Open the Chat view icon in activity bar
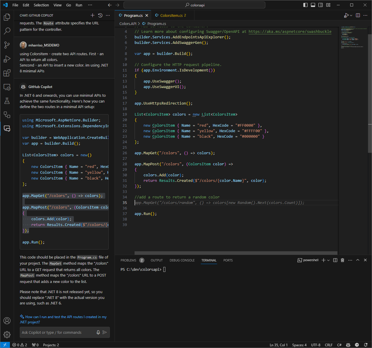This screenshot has height=348, width=372. click(7, 129)
